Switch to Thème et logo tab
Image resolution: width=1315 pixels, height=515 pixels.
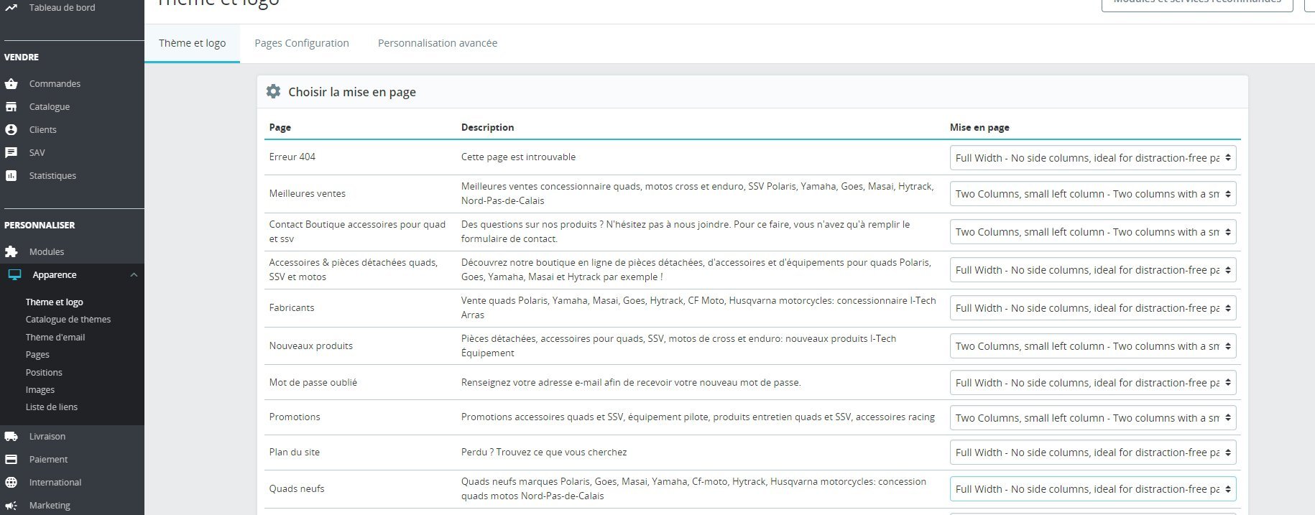pyautogui.click(x=192, y=43)
